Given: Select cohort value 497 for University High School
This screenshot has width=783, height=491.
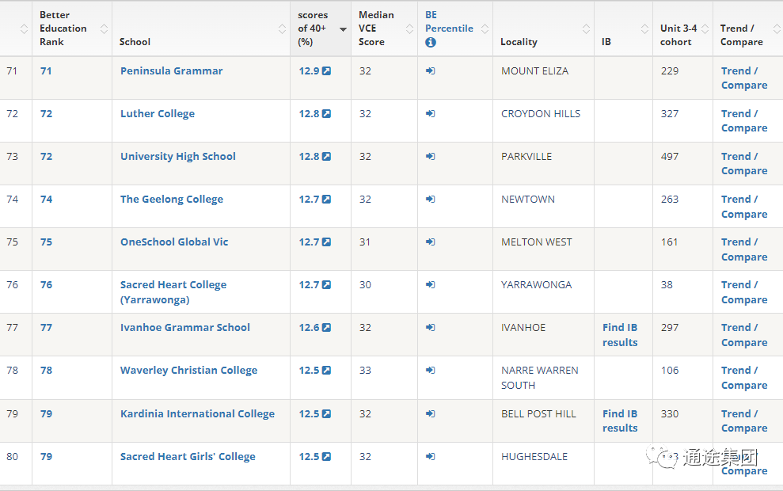Looking at the screenshot, I should [x=670, y=156].
